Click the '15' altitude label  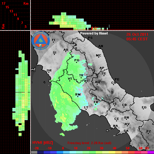(x=7, y=7)
